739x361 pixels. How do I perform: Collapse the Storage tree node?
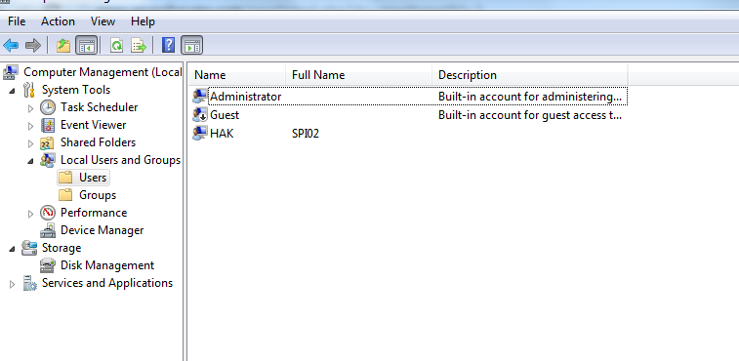click(12, 249)
